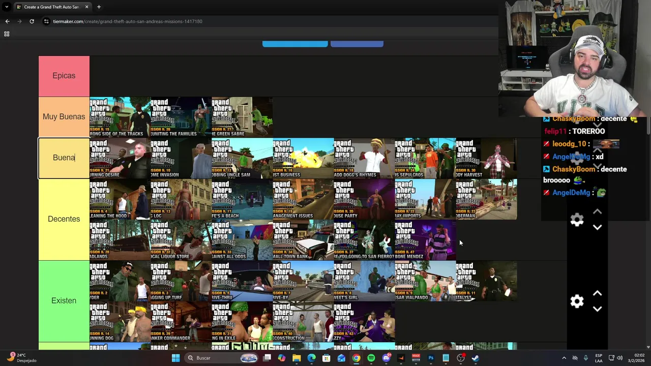Open the Windows Start menu
This screenshot has height=366, width=651.
pyautogui.click(x=175, y=358)
